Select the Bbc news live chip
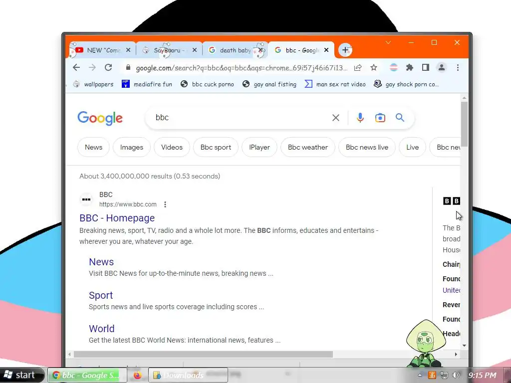Image resolution: width=511 pixels, height=383 pixels. point(367,147)
